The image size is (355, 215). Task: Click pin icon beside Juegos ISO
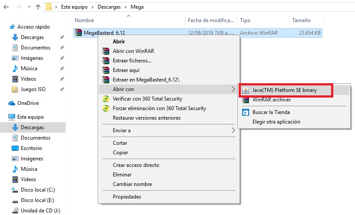(x=62, y=89)
